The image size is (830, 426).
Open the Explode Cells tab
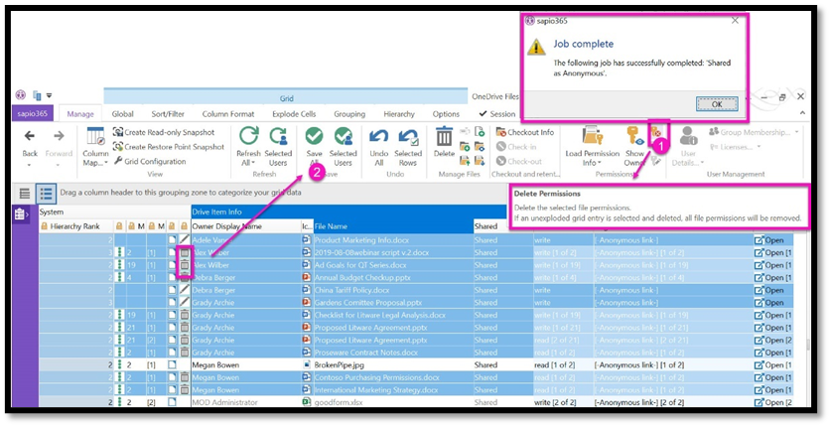294,114
